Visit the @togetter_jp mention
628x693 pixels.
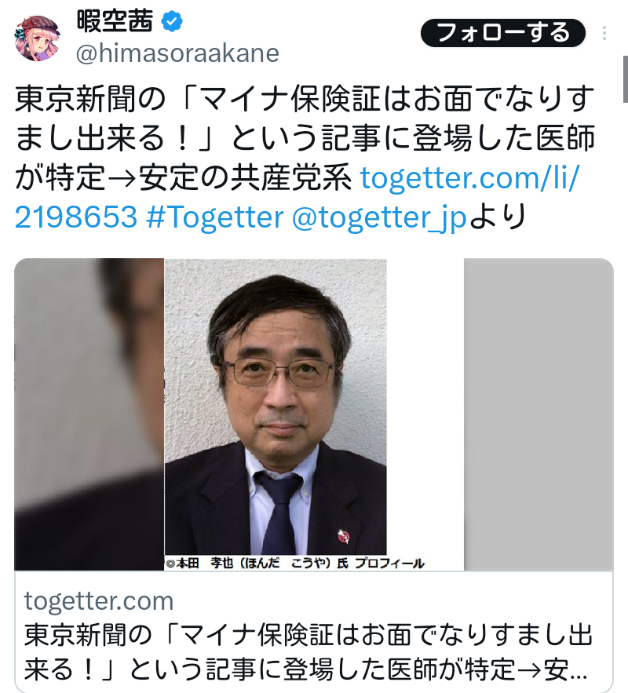point(379,218)
